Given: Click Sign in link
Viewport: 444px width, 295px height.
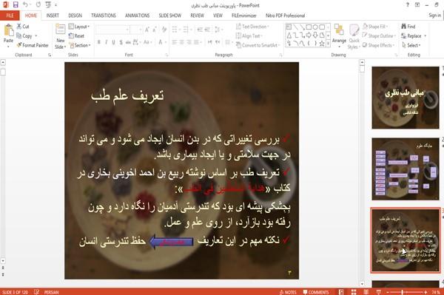Looking at the screenshot, I should [434, 16].
